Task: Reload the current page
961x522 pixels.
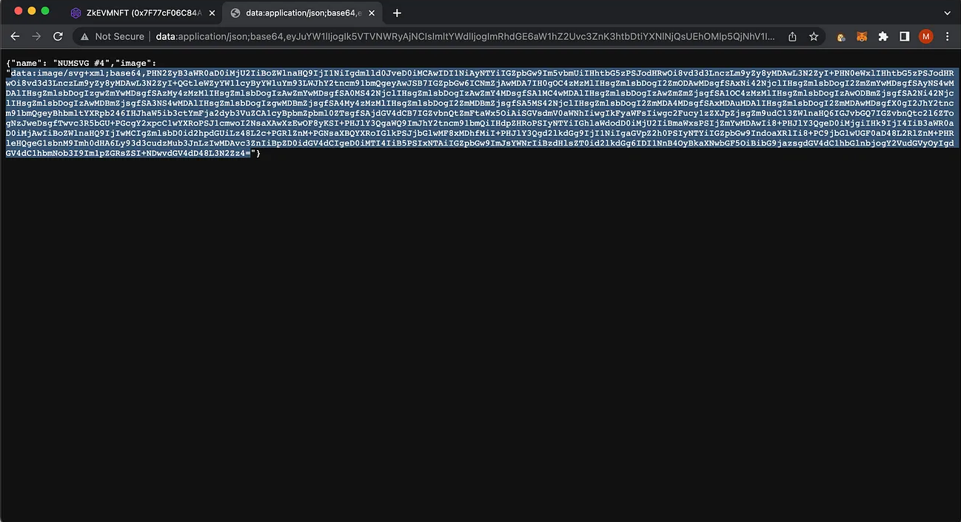Action: pos(58,36)
